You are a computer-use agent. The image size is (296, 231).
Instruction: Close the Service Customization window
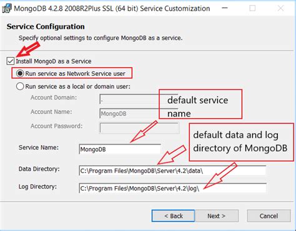(280, 8)
